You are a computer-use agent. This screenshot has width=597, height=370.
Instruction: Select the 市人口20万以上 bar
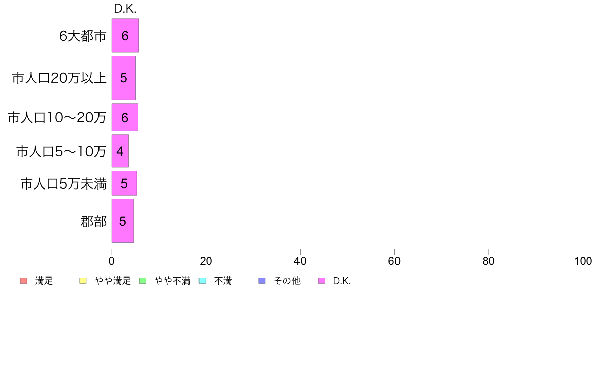click(123, 78)
